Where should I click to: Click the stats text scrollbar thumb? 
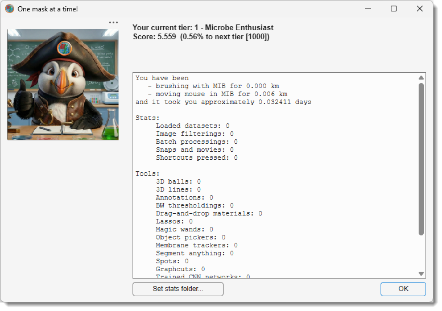pos(421,159)
